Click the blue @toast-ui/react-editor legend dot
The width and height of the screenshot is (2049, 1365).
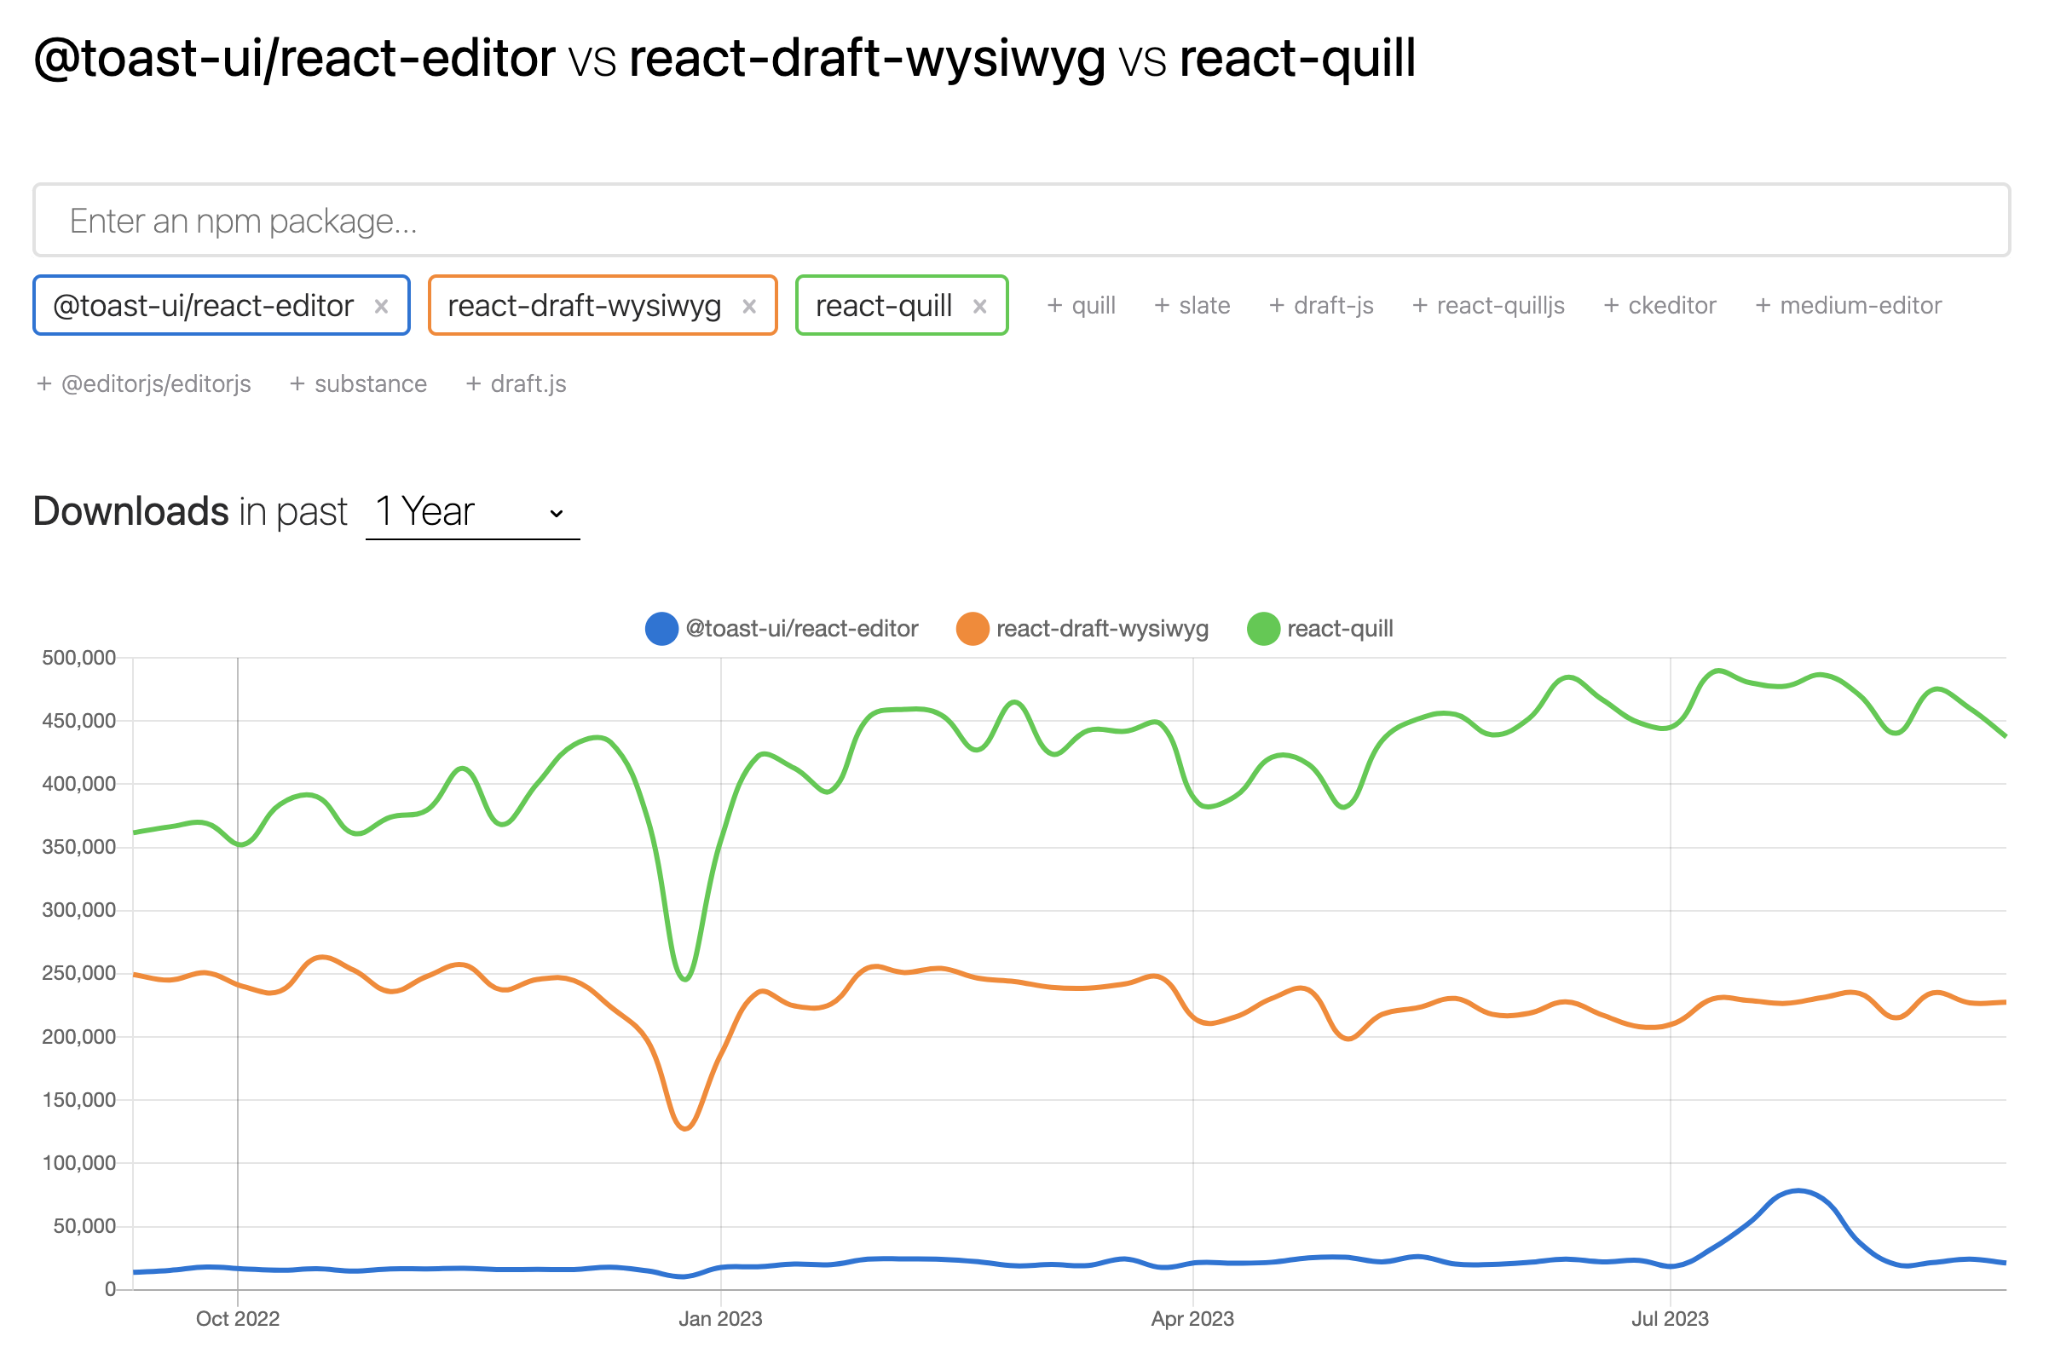click(x=661, y=628)
